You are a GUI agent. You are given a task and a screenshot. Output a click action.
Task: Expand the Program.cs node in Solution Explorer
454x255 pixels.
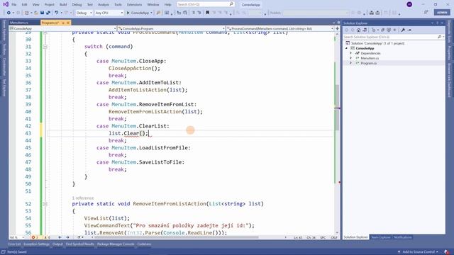click(x=350, y=63)
